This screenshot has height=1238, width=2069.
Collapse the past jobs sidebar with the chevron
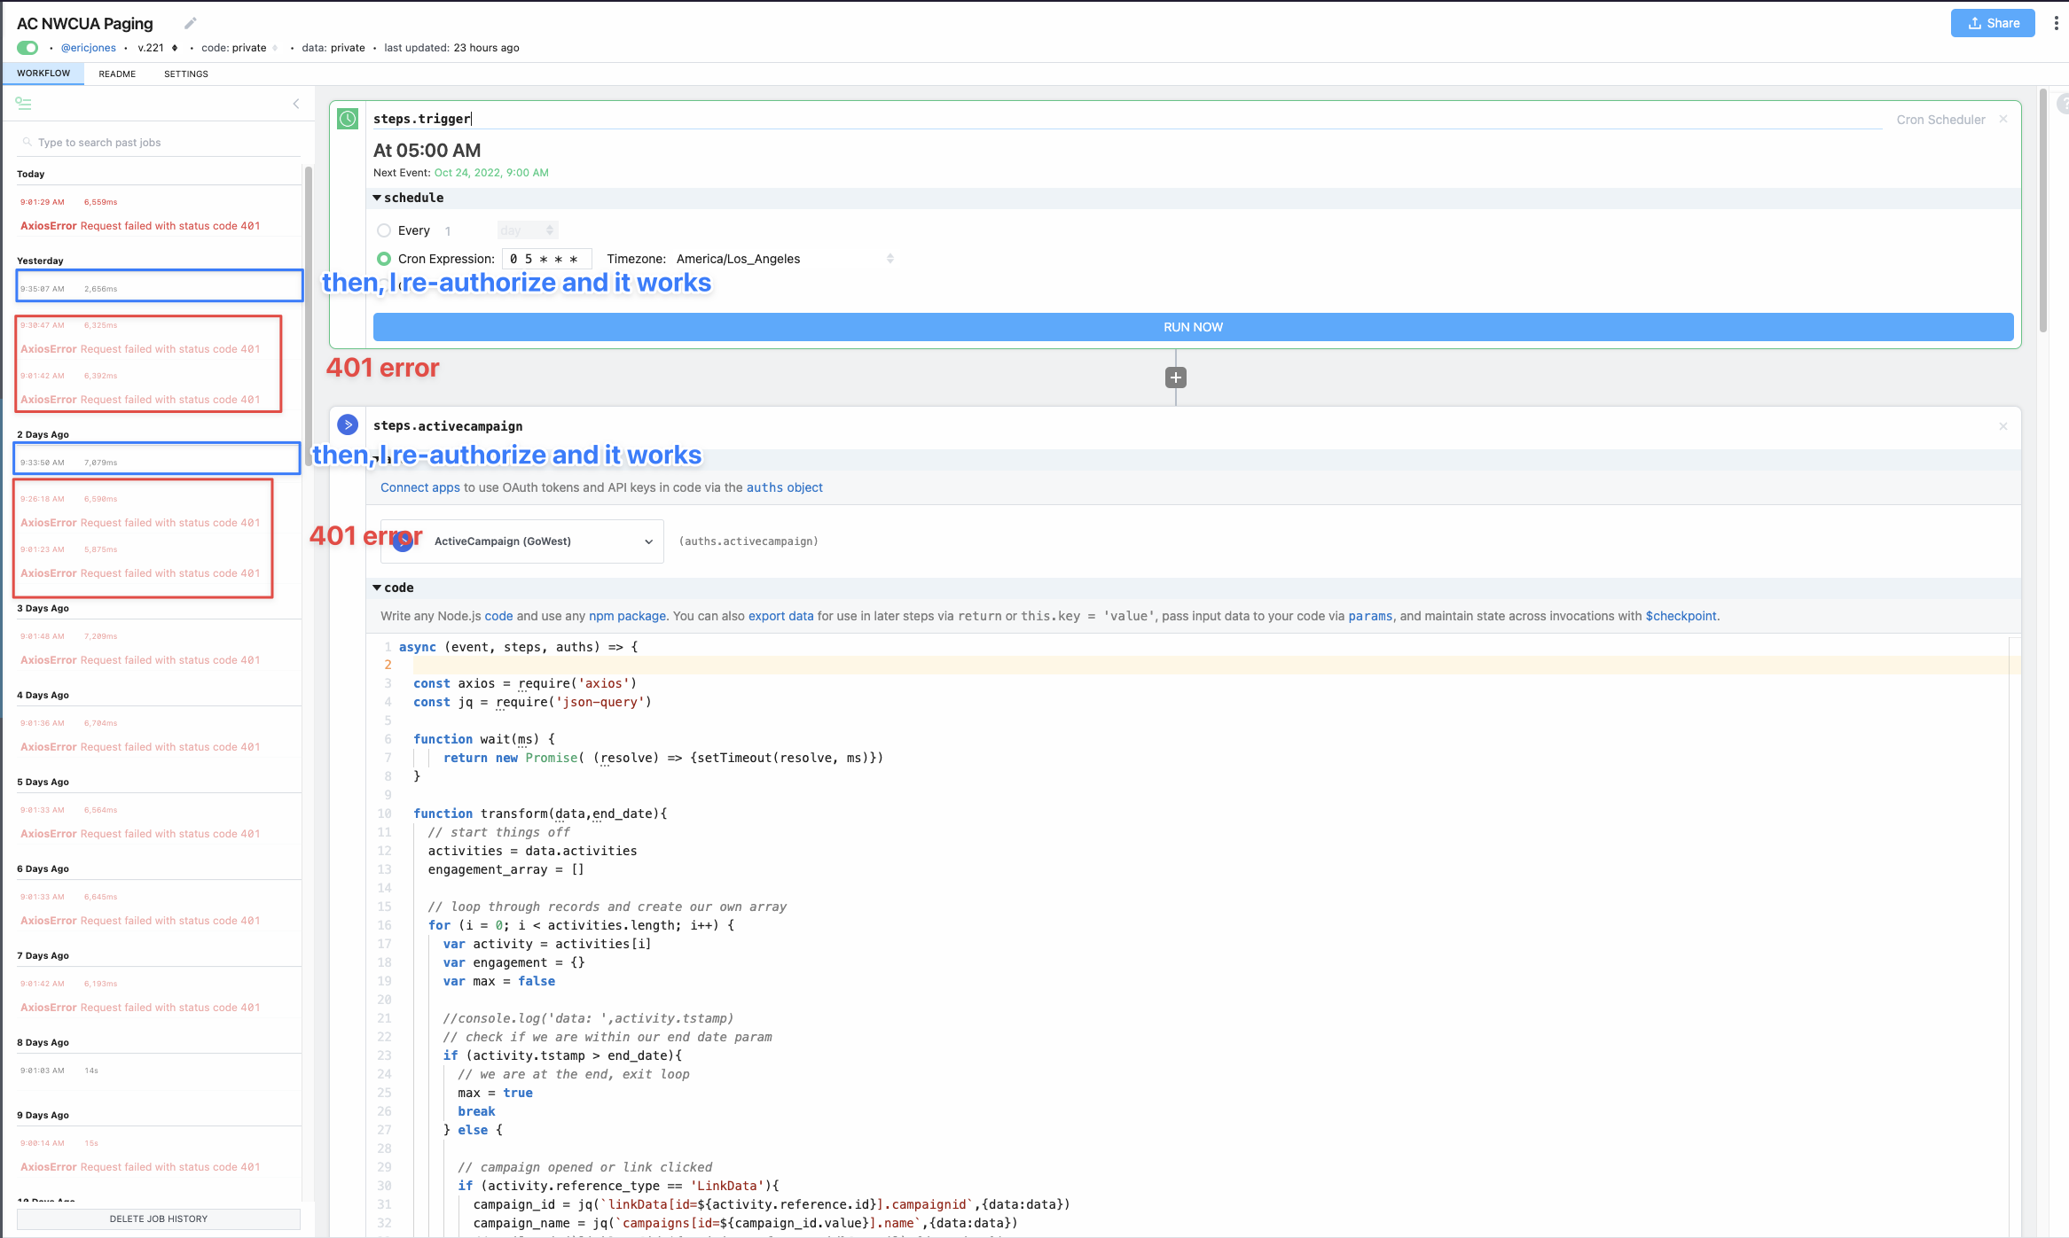click(x=295, y=104)
